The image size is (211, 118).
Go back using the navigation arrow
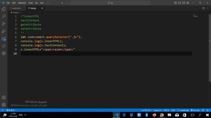tap(62, 3)
